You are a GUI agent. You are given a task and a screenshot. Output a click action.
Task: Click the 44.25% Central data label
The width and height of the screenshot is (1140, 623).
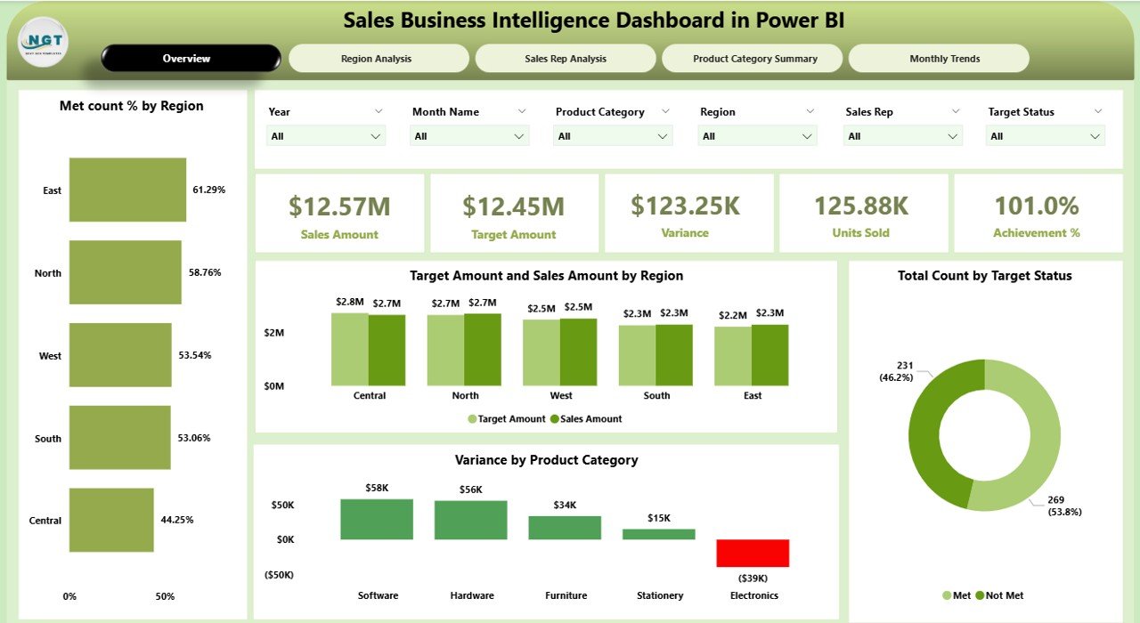click(177, 520)
